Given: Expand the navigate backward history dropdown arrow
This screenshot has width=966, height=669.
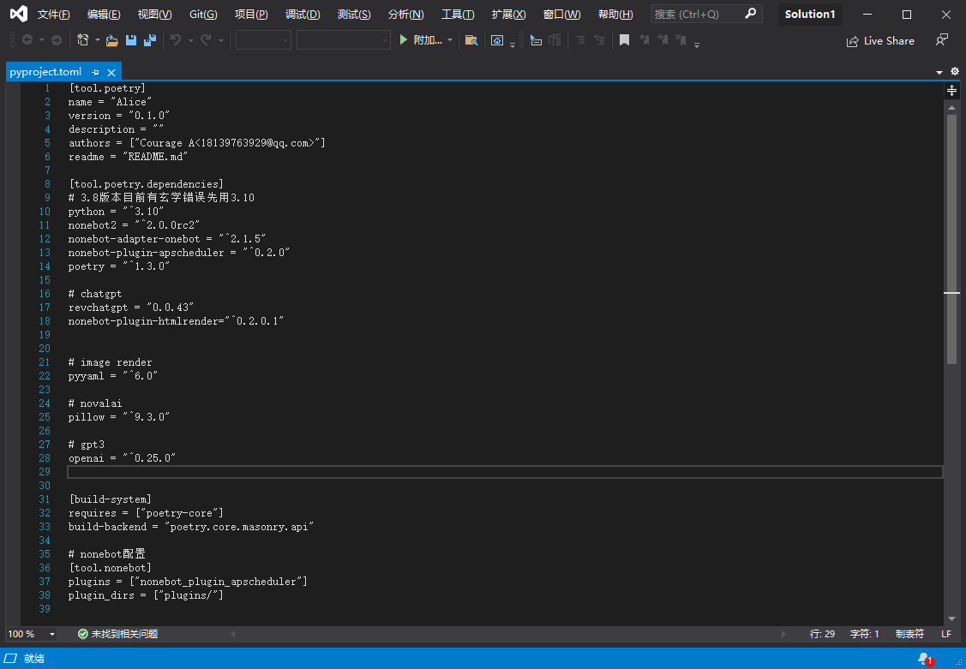Looking at the screenshot, I should [42, 40].
